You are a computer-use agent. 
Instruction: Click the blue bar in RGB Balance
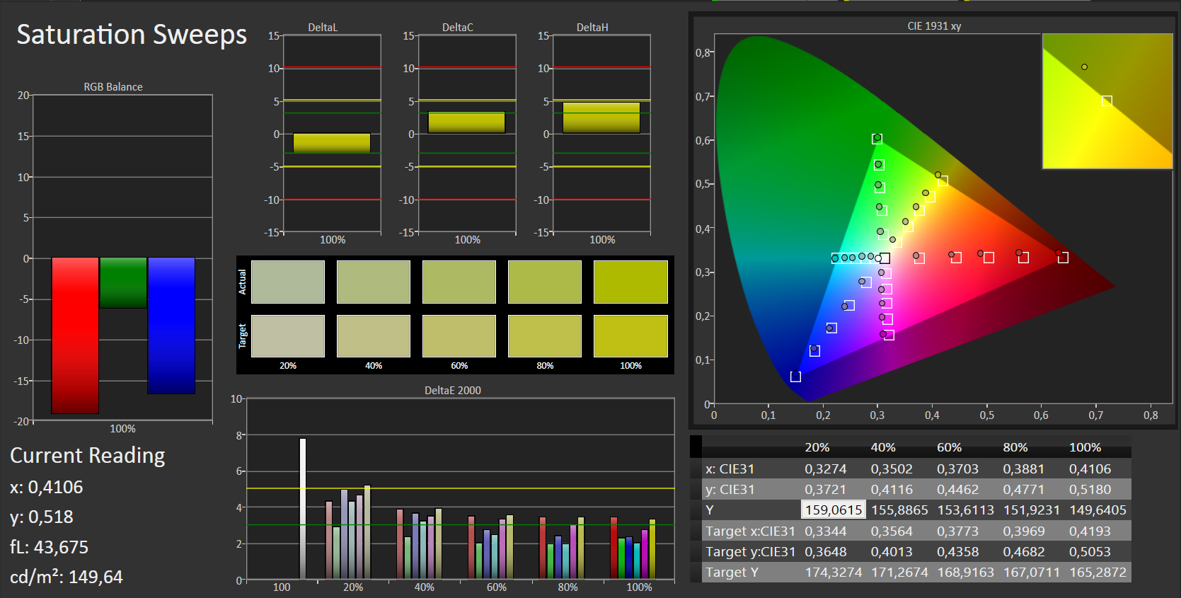point(171,325)
